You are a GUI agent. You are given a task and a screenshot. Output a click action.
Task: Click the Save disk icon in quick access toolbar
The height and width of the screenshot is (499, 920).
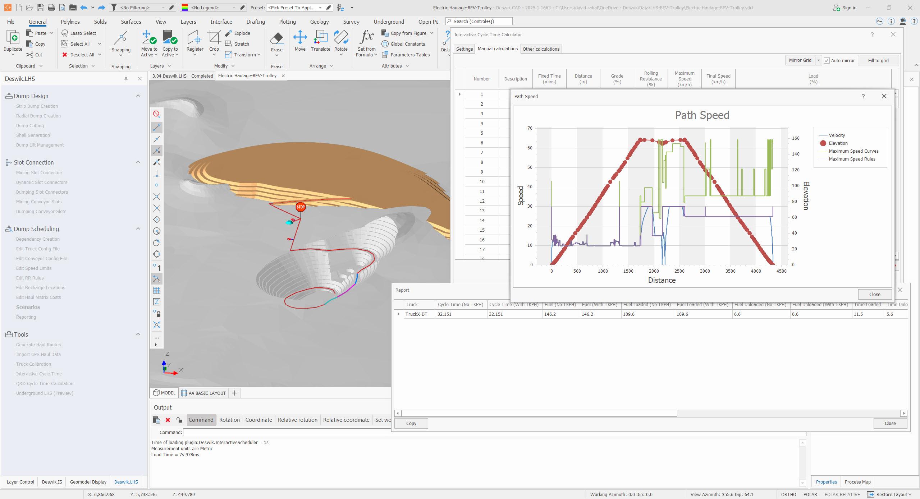point(40,8)
